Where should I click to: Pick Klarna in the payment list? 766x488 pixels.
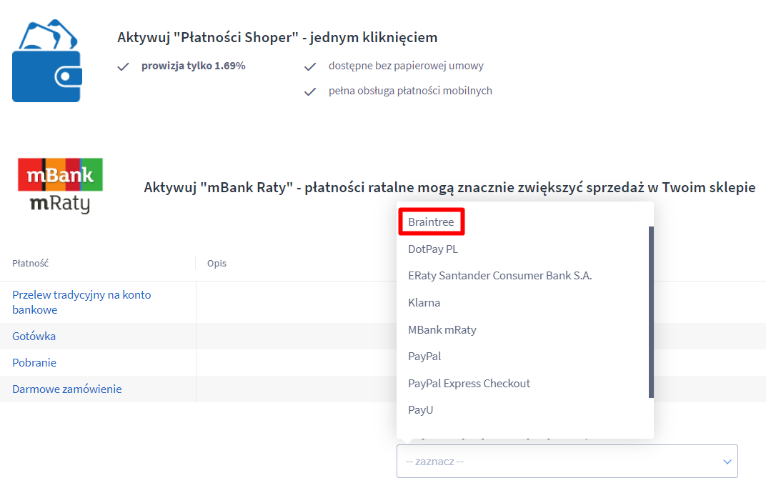(x=424, y=303)
